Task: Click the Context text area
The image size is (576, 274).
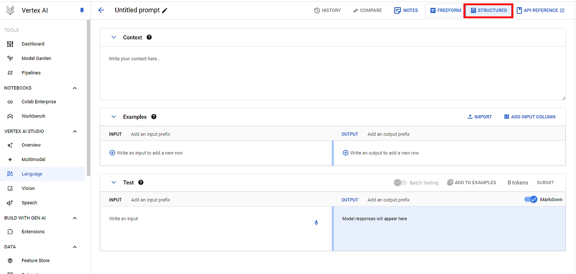Action: click(333, 73)
